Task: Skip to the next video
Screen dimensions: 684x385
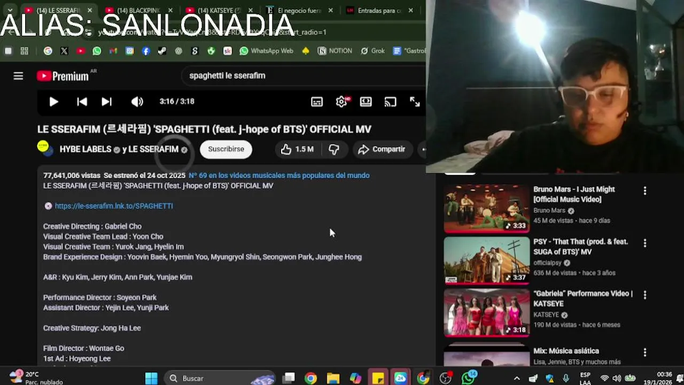Action: tap(107, 102)
